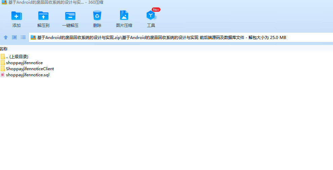The image size is (333, 170).
Task: Open Image Compression (图片压缩) tool
Action: click(124, 16)
